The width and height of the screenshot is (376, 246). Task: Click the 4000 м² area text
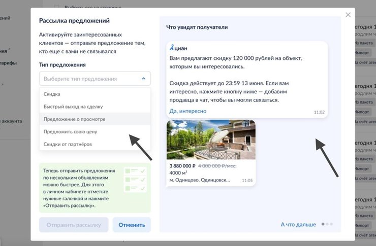[x=178, y=173]
